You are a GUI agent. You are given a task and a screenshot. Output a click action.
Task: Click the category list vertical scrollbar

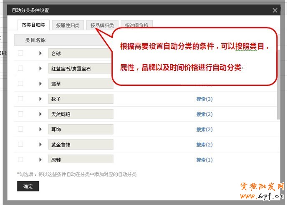click(278, 100)
